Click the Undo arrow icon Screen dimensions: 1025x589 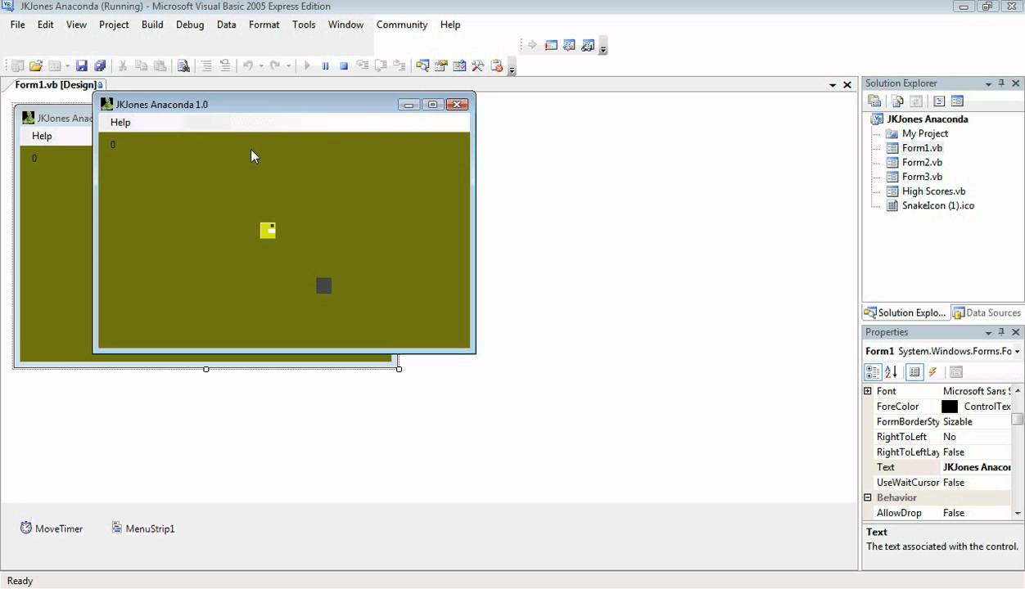247,66
